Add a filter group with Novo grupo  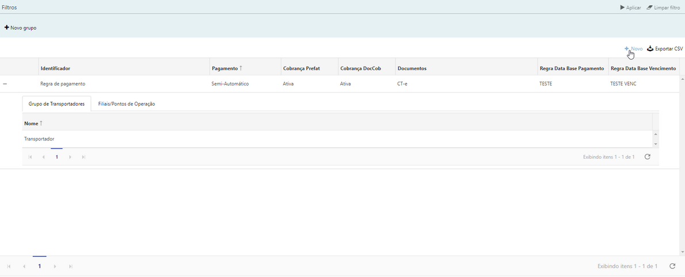[21, 28]
